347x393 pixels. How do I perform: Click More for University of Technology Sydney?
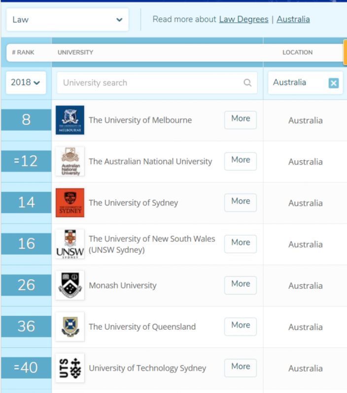pos(241,368)
